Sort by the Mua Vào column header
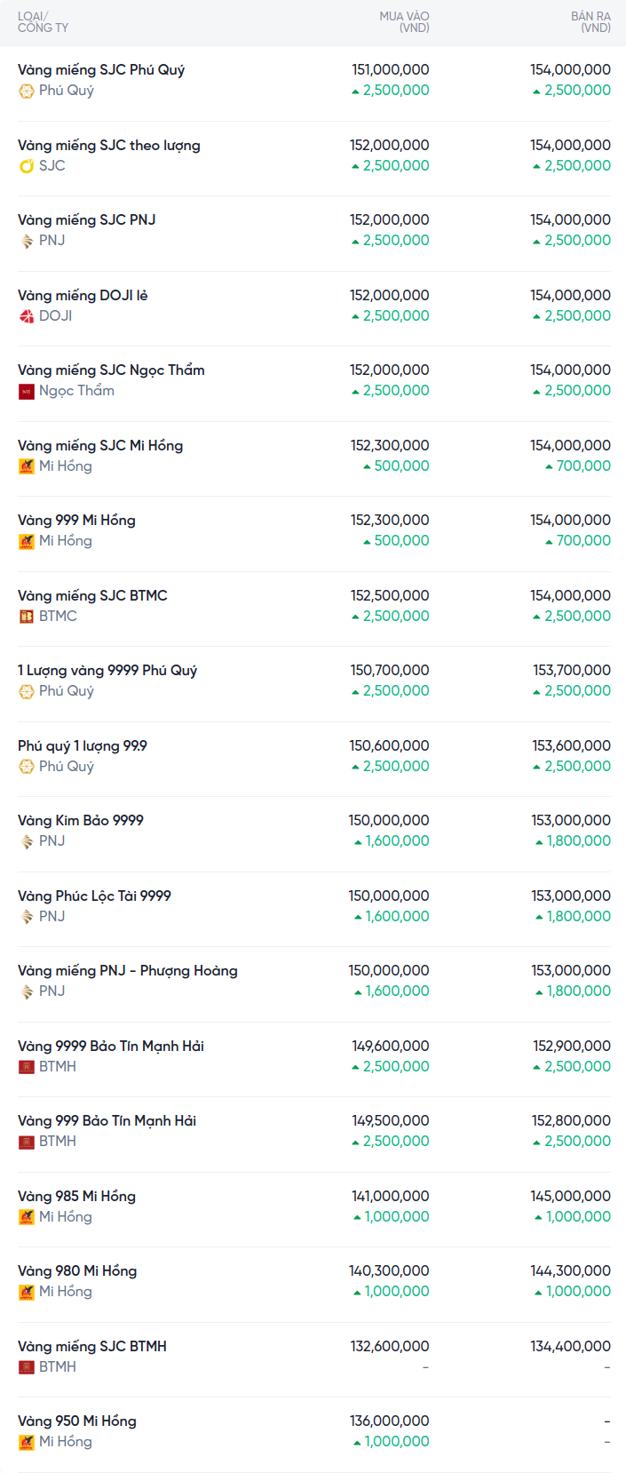 click(404, 22)
